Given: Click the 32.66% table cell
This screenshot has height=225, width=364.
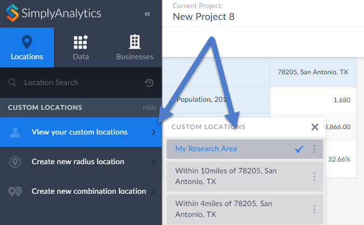Looking at the screenshot, I should [339, 159].
